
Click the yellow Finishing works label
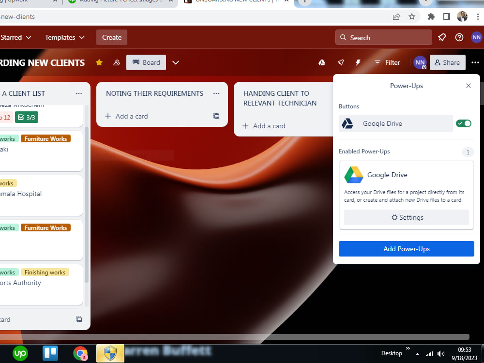click(45, 272)
